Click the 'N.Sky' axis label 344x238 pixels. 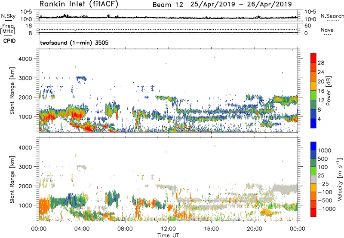point(8,16)
